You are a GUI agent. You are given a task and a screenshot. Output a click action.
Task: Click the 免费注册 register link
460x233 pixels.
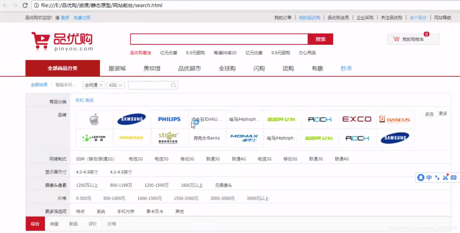[82, 18]
